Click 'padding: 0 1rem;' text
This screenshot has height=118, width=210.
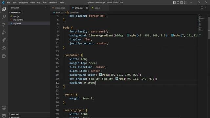pos(82,83)
